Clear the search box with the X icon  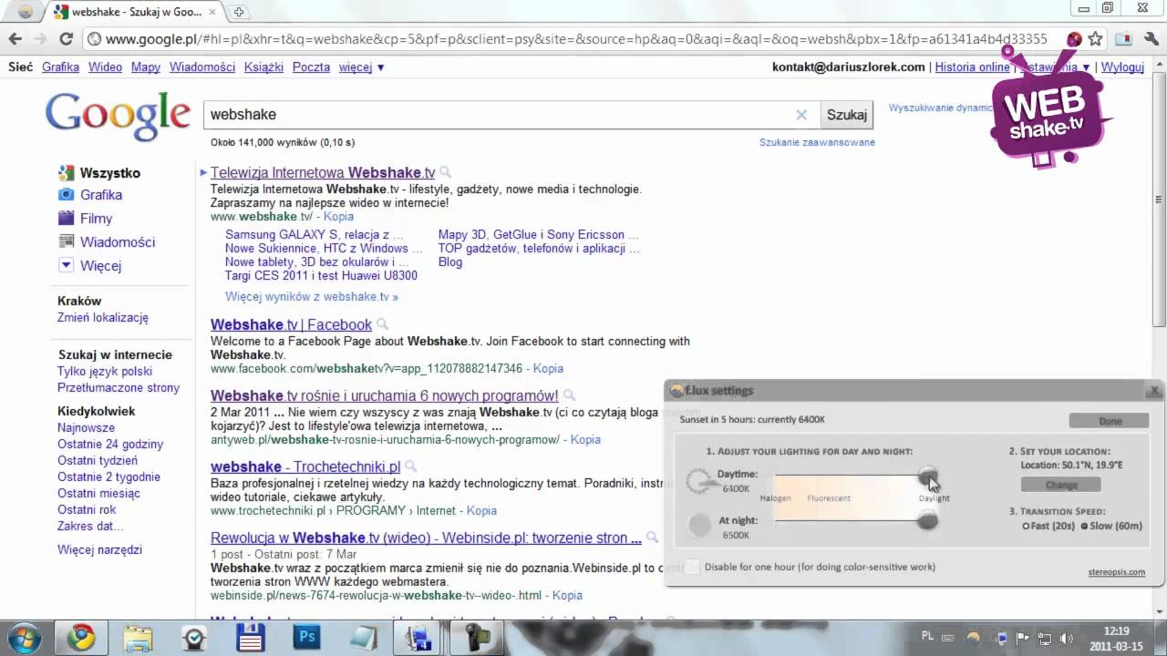click(801, 115)
